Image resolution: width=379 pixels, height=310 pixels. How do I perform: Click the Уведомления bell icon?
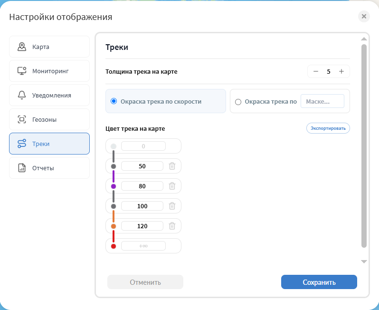(22, 95)
